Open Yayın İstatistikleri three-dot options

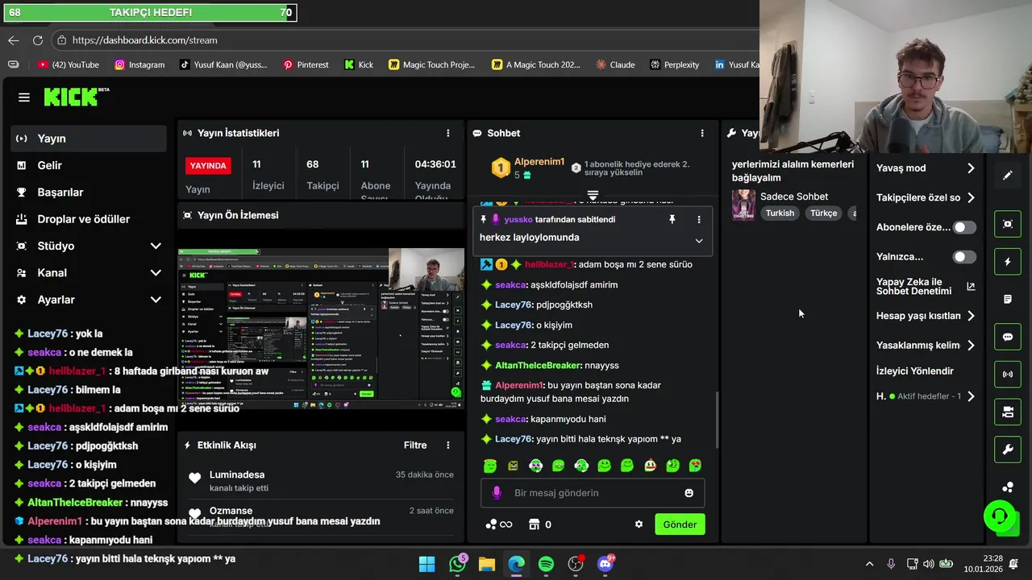tap(448, 133)
